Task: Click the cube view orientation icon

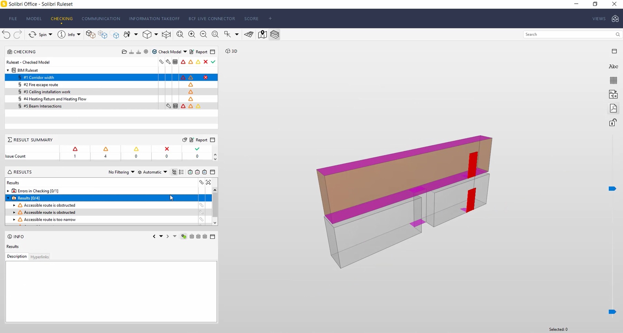Action: click(x=147, y=35)
